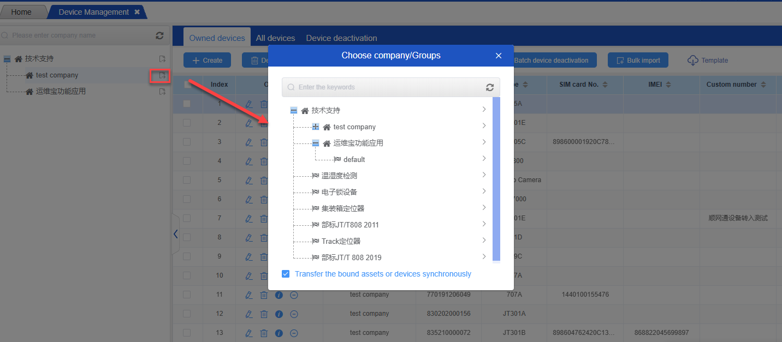Click trash delete icon in row 12
This screenshot has width=782, height=342.
264,314
